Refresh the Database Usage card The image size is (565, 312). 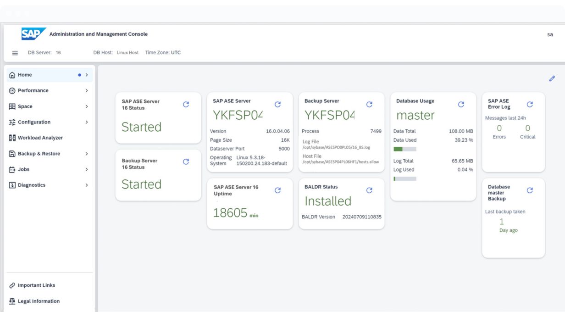point(461,104)
